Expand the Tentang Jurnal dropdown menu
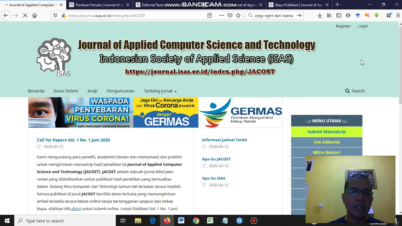Viewport: 402px width, 226px height. tap(160, 91)
